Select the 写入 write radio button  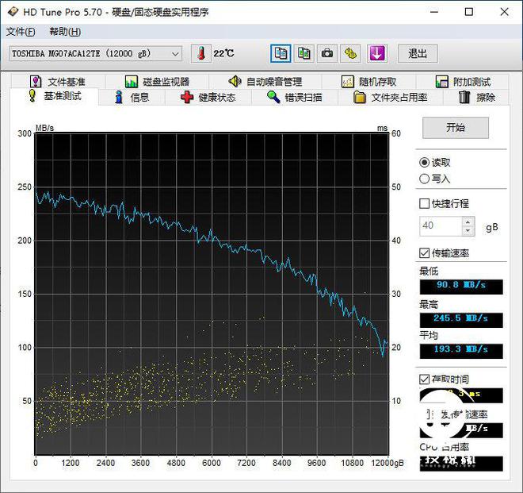(x=424, y=179)
